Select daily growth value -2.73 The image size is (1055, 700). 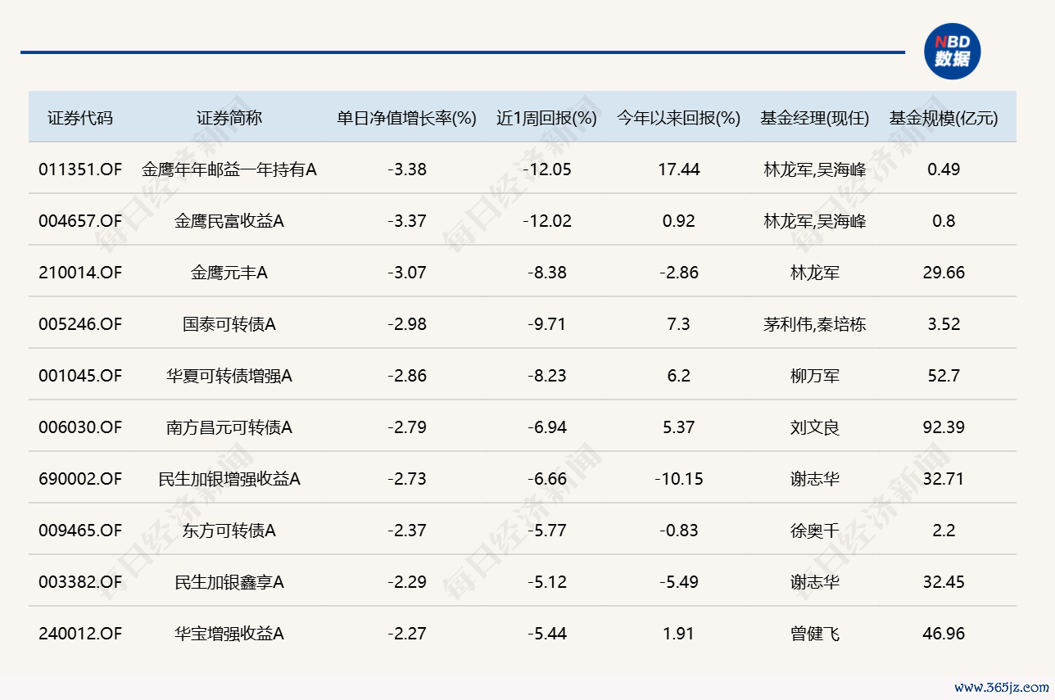click(407, 479)
